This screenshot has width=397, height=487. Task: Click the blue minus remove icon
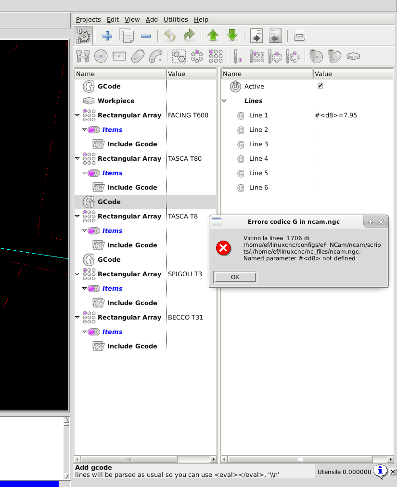(x=146, y=36)
